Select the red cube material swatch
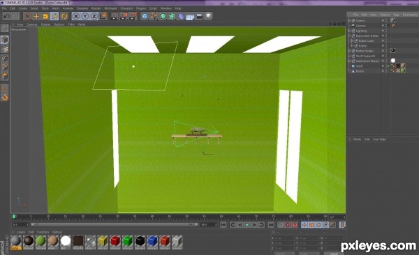The height and width of the screenshot is (255, 419). tap(115, 241)
